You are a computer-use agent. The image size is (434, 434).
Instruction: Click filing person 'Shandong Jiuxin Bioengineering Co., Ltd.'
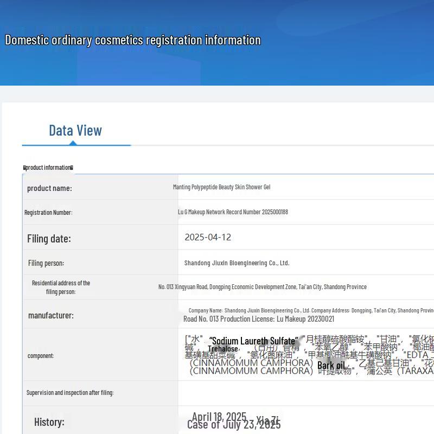[237, 263]
